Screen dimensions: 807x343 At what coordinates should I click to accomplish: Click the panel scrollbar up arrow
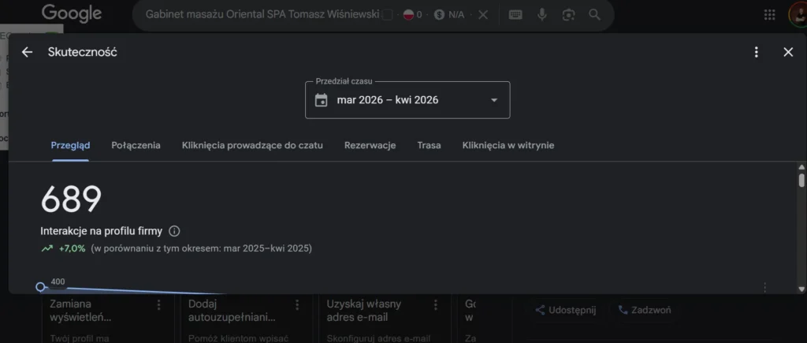point(801,167)
